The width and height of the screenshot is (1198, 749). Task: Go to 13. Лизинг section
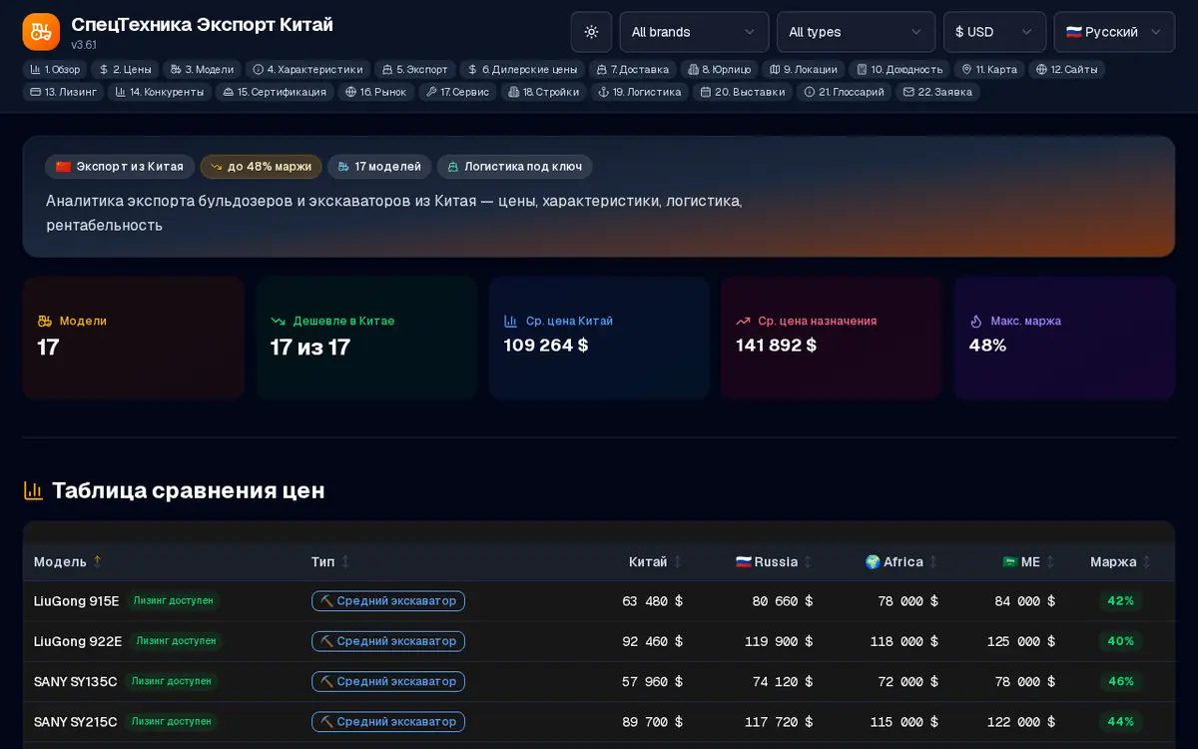click(64, 92)
